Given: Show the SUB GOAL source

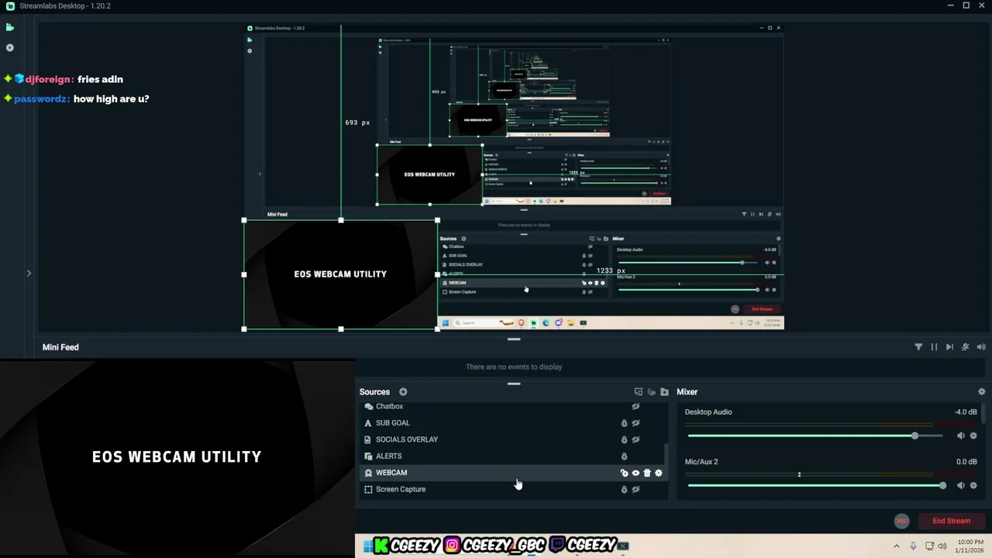Looking at the screenshot, I should click(x=635, y=423).
